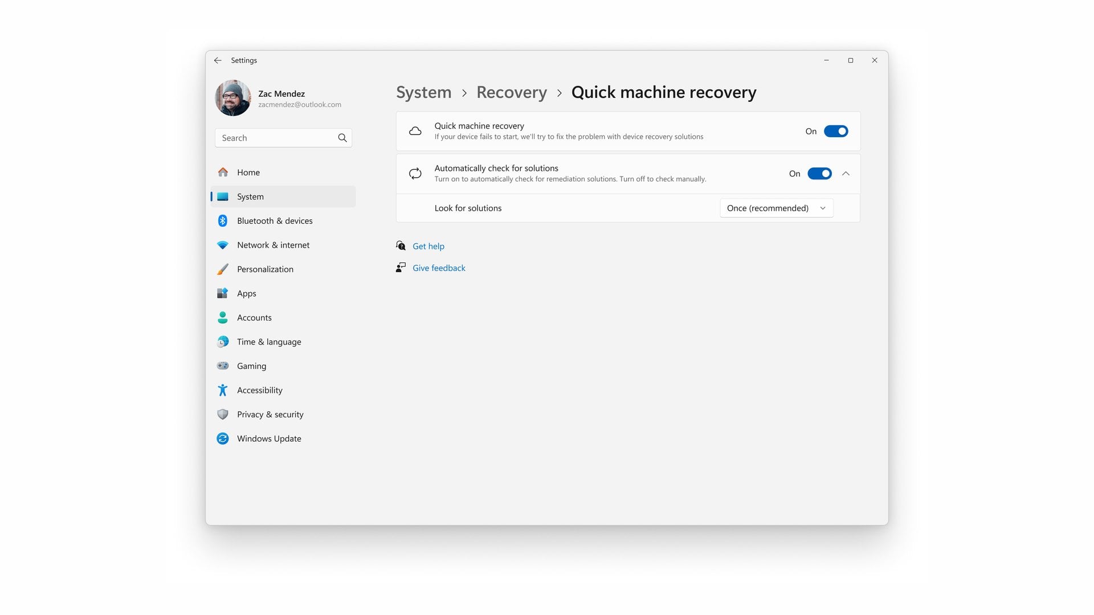Click the Personalization paintbrush icon
Image resolution: width=1094 pixels, height=615 pixels.
223,269
